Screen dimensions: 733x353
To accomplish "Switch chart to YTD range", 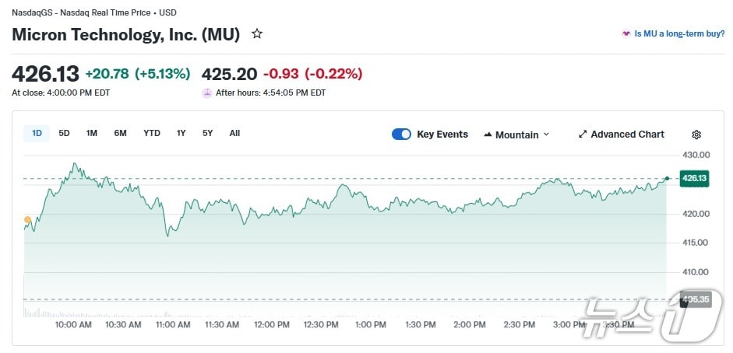I will click(x=152, y=133).
